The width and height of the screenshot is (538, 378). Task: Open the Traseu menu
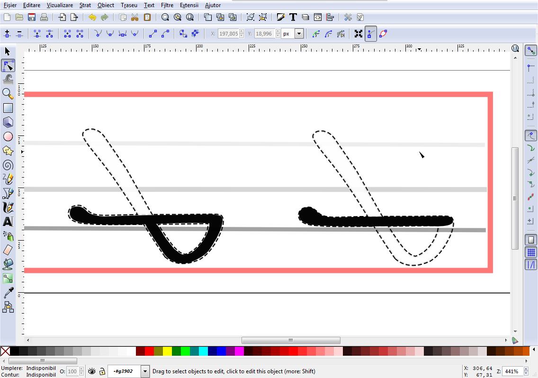click(129, 5)
